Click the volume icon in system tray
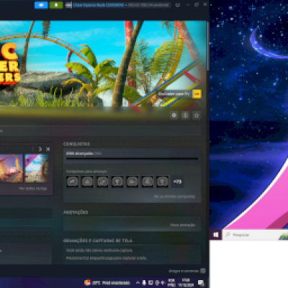Image resolution: width=288 pixels, height=288 pixels. [x=163, y=283]
